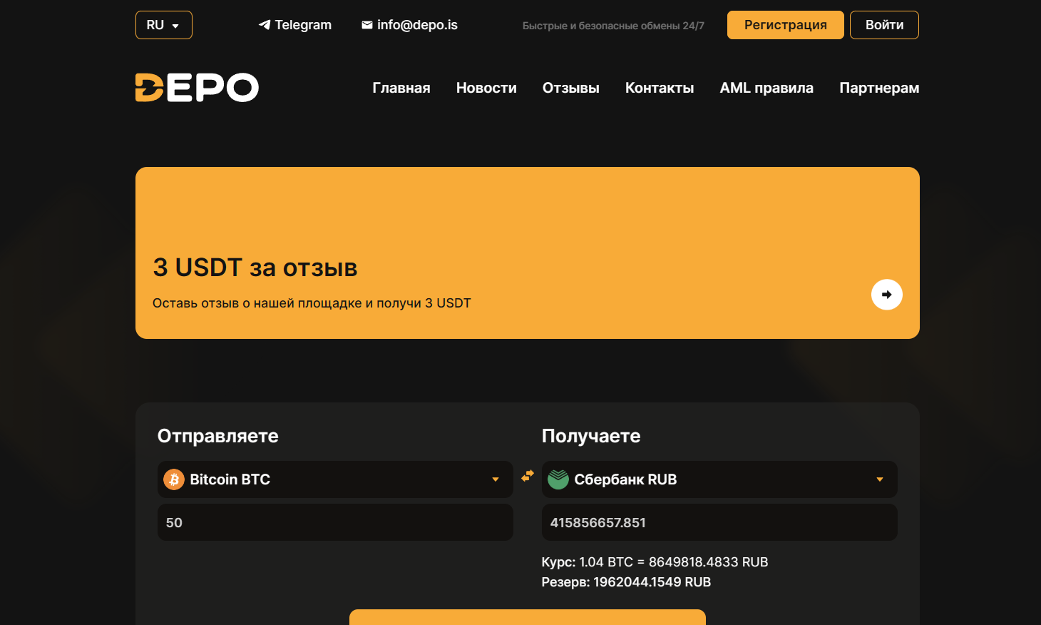Click the Сбербанк logo icon
The width and height of the screenshot is (1041, 625).
(558, 479)
